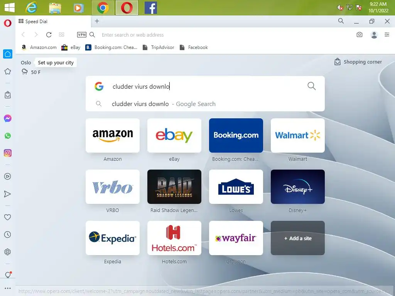Open the Disney+ speed dial tile
This screenshot has height=296, width=395.
click(x=298, y=187)
